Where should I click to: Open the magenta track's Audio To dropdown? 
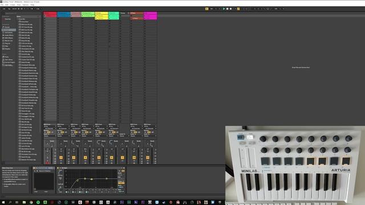click(150, 136)
